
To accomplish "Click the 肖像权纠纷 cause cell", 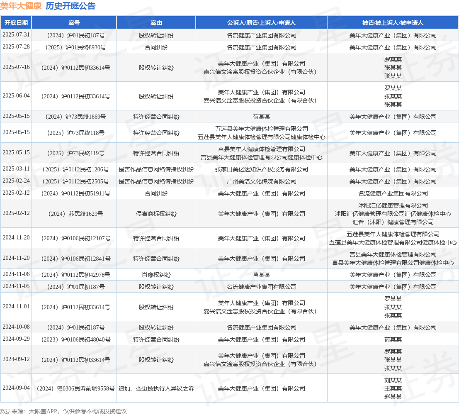I will [x=156, y=275].
